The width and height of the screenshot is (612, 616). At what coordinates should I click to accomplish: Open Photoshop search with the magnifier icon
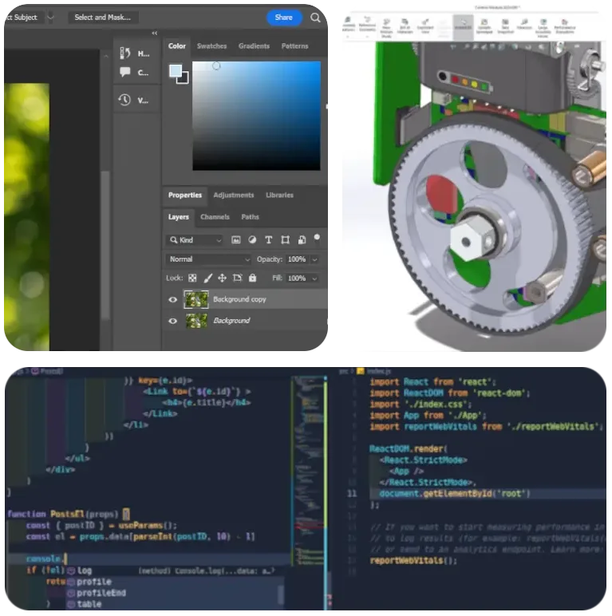point(315,18)
